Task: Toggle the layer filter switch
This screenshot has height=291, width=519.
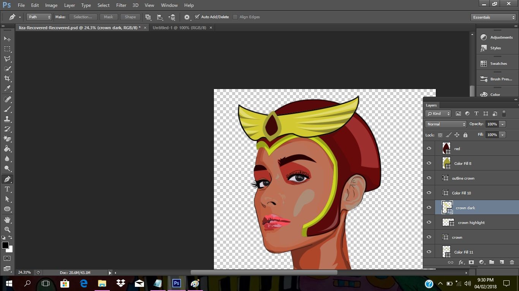Action: [504, 113]
